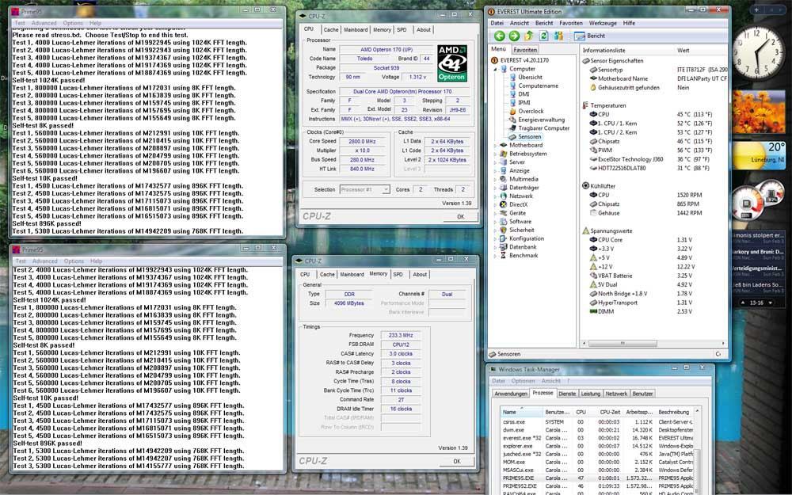Viewport: 792px width, 495px height.
Task: Open the Datenbank category in EVEREST
Action: tap(518, 247)
